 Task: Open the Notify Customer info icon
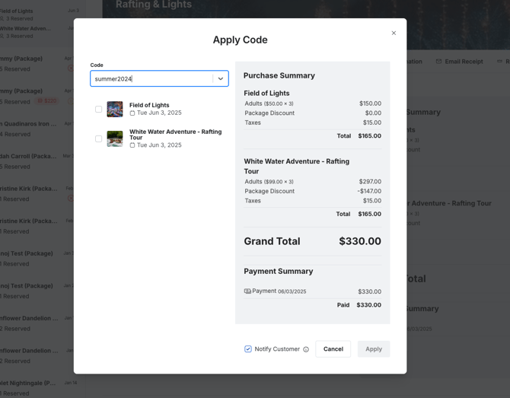tap(306, 349)
